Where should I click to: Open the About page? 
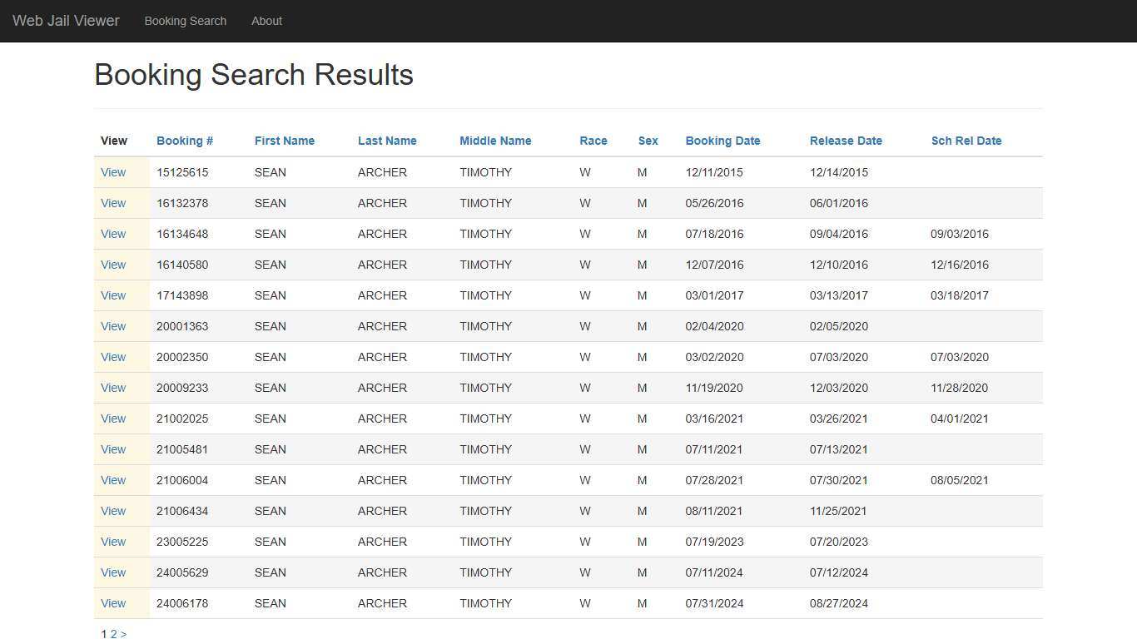[266, 21]
